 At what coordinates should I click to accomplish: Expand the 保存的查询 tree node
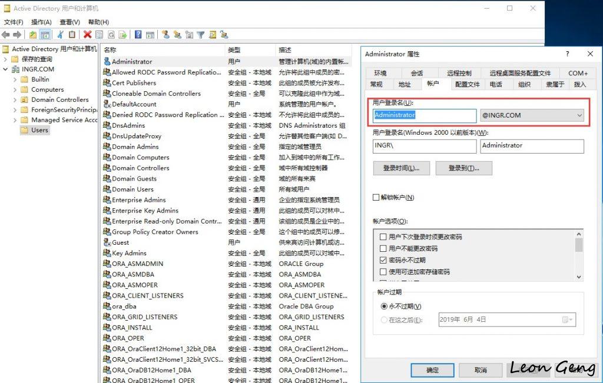[x=5, y=59]
